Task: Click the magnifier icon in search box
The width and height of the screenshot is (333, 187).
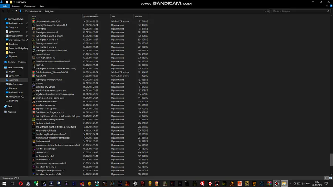Action: [328, 11]
